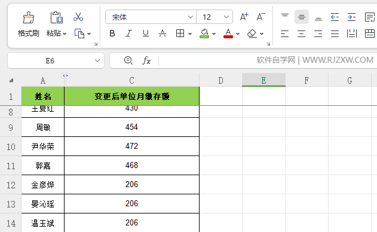This screenshot has height=232, width=377.
Task: Expand the Copy options arrow
Action: coord(89,34)
